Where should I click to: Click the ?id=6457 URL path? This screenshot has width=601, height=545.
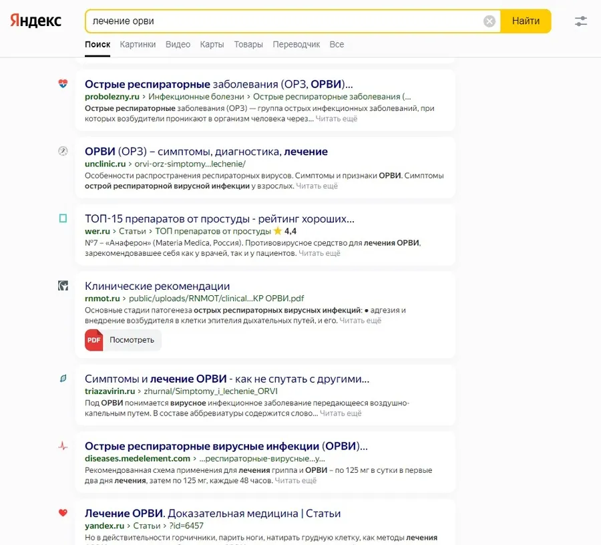(x=186, y=526)
